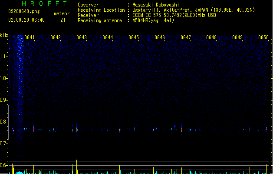Viewport: 273px width, 174px height.
Task: Select the meteor count value 21
Action: [63, 20]
